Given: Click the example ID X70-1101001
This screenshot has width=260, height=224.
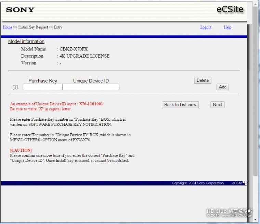Looking at the screenshot, I should tap(91, 104).
